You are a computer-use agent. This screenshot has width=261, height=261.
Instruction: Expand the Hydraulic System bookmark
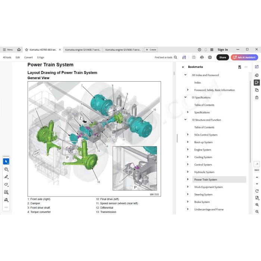188,172
